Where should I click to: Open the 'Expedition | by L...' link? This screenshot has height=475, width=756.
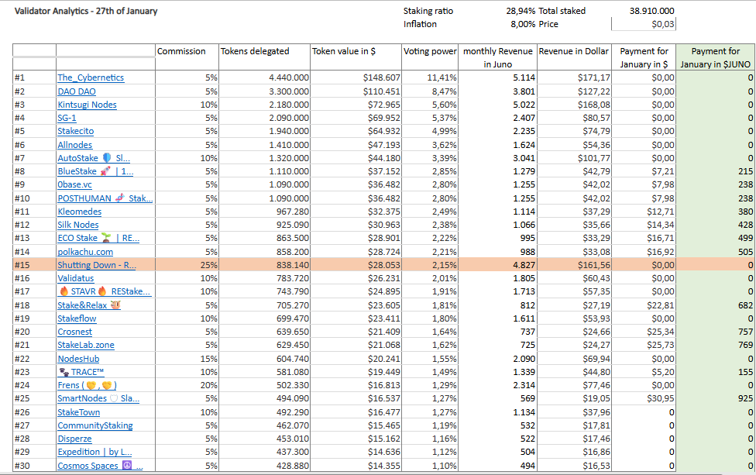click(x=94, y=452)
